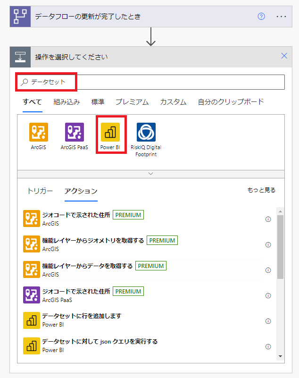299x378 pixels.
Task: Select the ArcGIS PaaS connector icon
Action: point(75,132)
